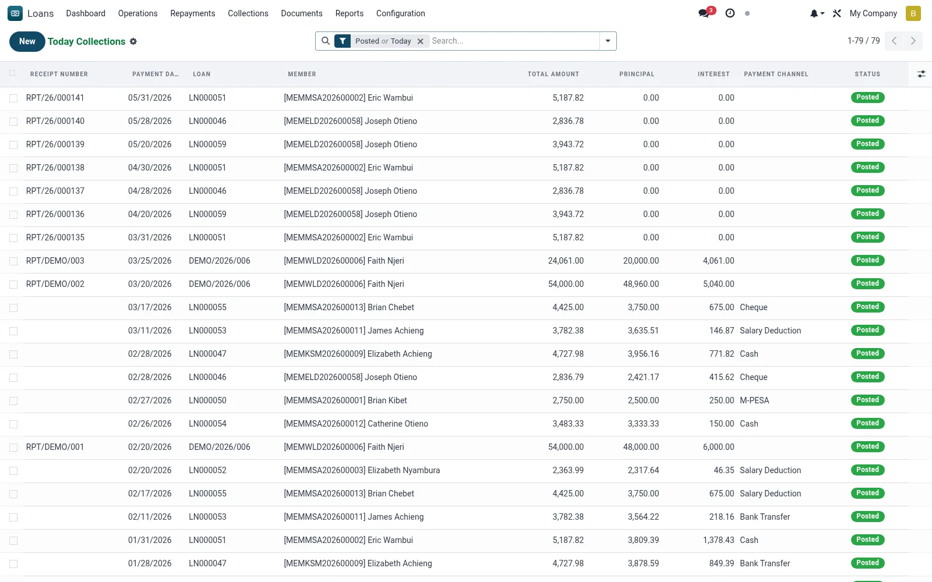This screenshot has height=582, width=932.
Task: Open the debug tools wrench icon
Action: point(837,13)
